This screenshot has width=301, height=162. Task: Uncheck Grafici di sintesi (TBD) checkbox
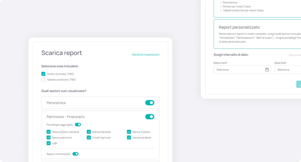(43, 74)
